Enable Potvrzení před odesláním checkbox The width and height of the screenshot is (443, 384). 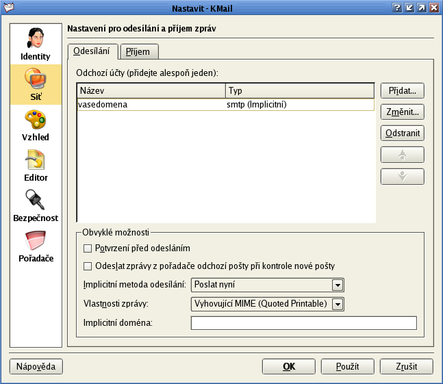coord(87,248)
